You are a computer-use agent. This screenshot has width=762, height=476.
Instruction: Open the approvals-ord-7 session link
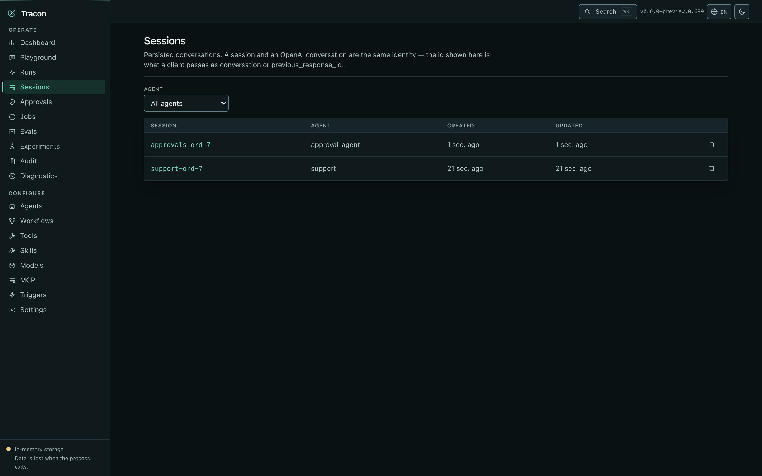[x=180, y=144]
